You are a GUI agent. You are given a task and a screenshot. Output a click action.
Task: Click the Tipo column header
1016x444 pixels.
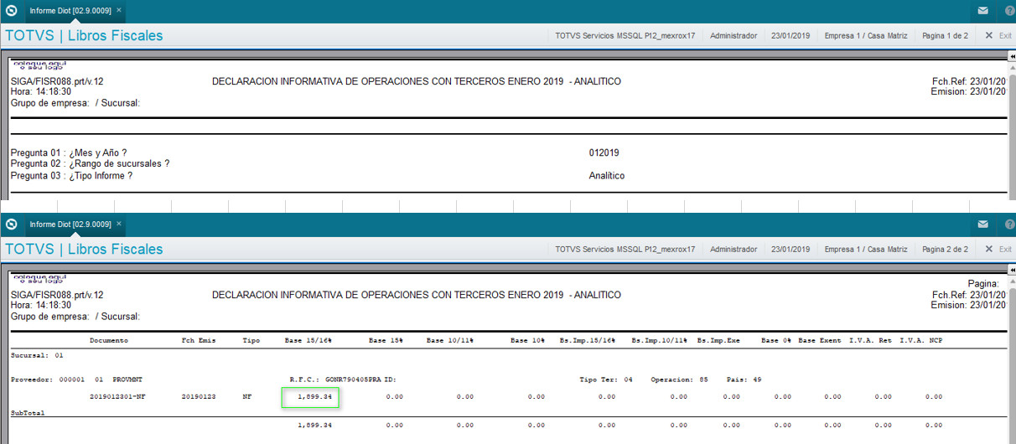[x=251, y=341]
